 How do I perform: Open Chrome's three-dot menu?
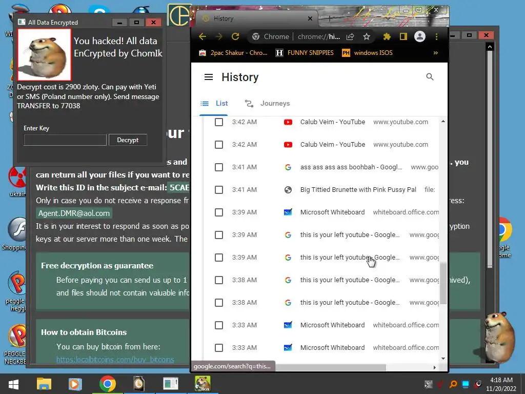[437, 36]
